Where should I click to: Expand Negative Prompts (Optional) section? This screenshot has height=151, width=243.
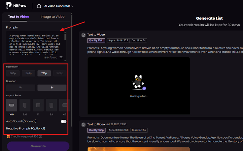coord(26,129)
